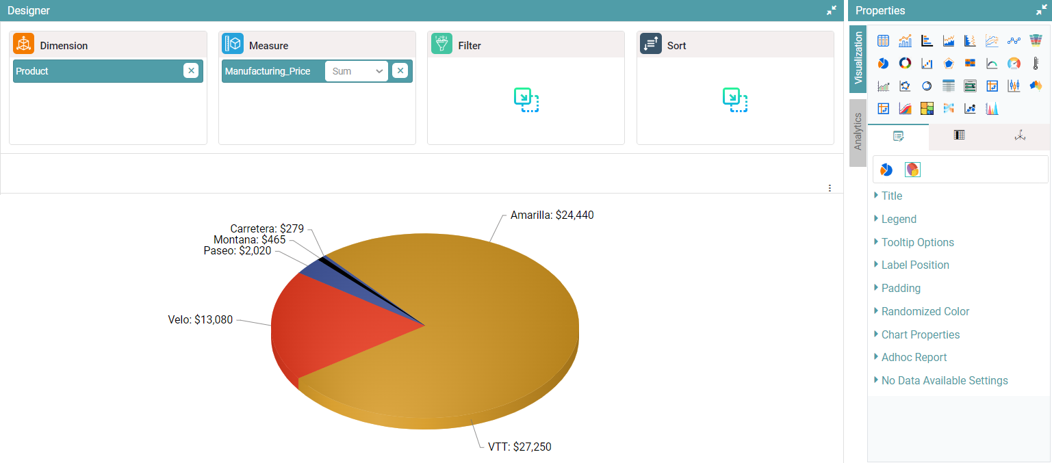Screen dimensions: 1052x463
Task: Expand the Legend section
Action: click(898, 219)
